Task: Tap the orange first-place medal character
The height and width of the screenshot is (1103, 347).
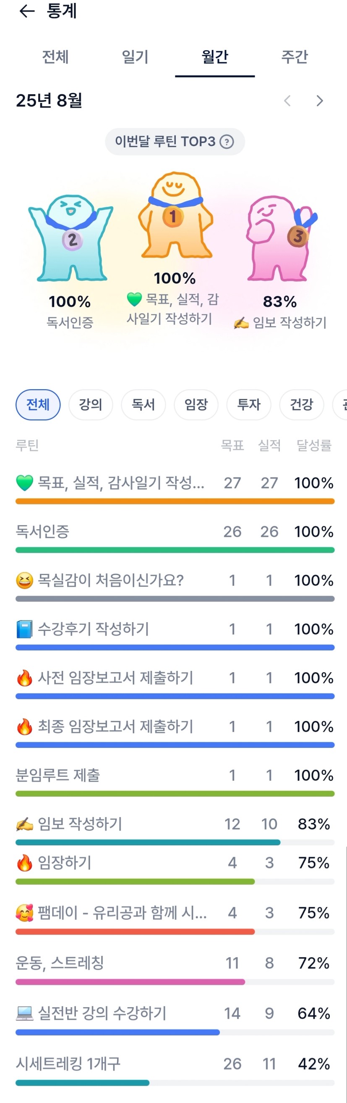Action: [175, 215]
